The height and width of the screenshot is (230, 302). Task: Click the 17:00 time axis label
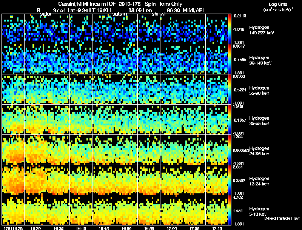pos(172,228)
